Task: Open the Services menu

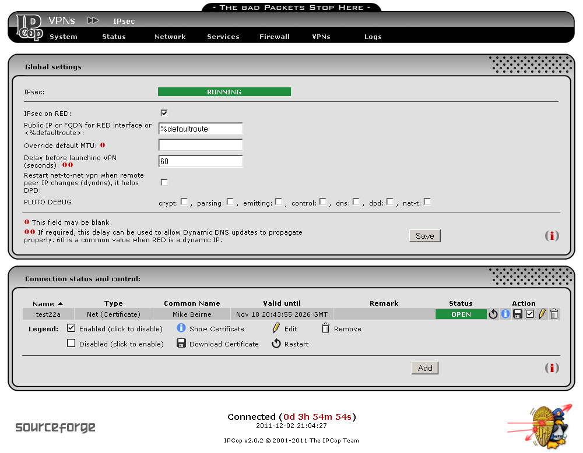Action: coord(223,37)
